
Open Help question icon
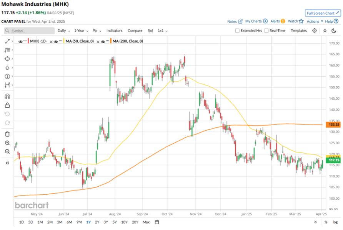point(336,21)
